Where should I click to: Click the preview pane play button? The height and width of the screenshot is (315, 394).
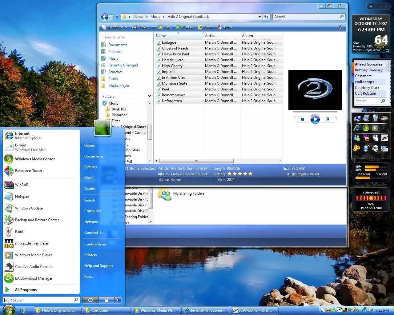coord(315,119)
